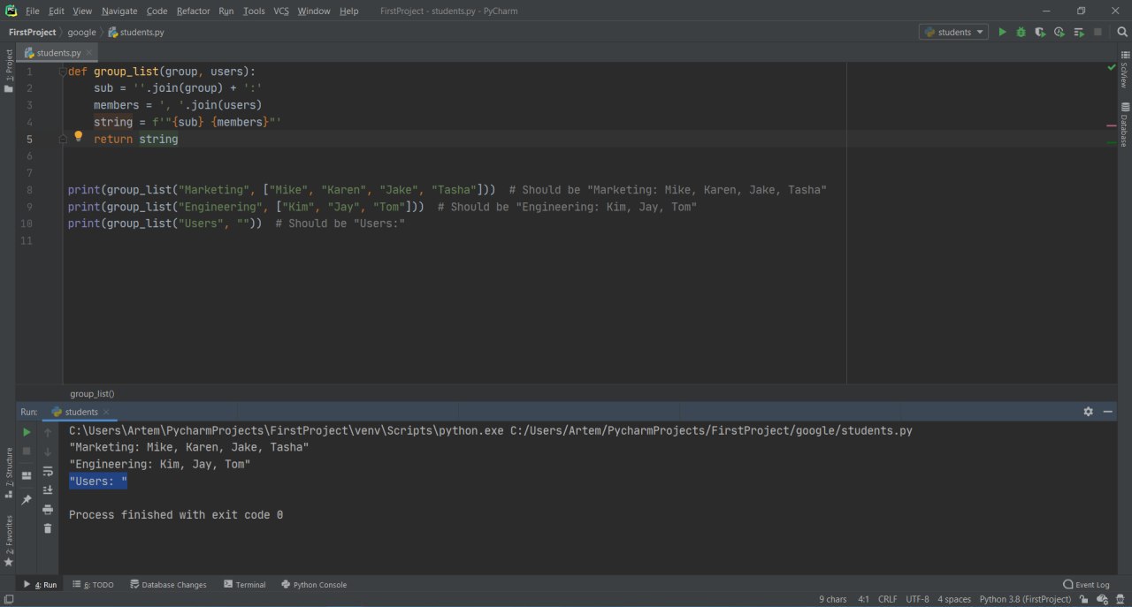This screenshot has width=1132, height=607.
Task: Open the Edit menu
Action: coord(57,11)
